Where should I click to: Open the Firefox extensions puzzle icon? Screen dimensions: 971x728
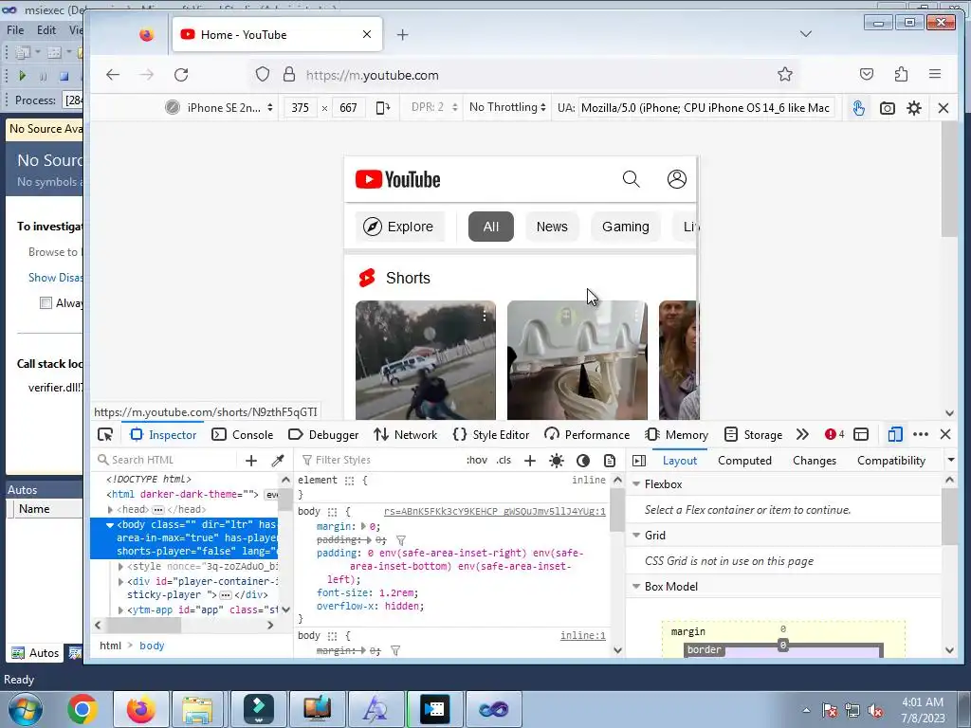point(901,74)
